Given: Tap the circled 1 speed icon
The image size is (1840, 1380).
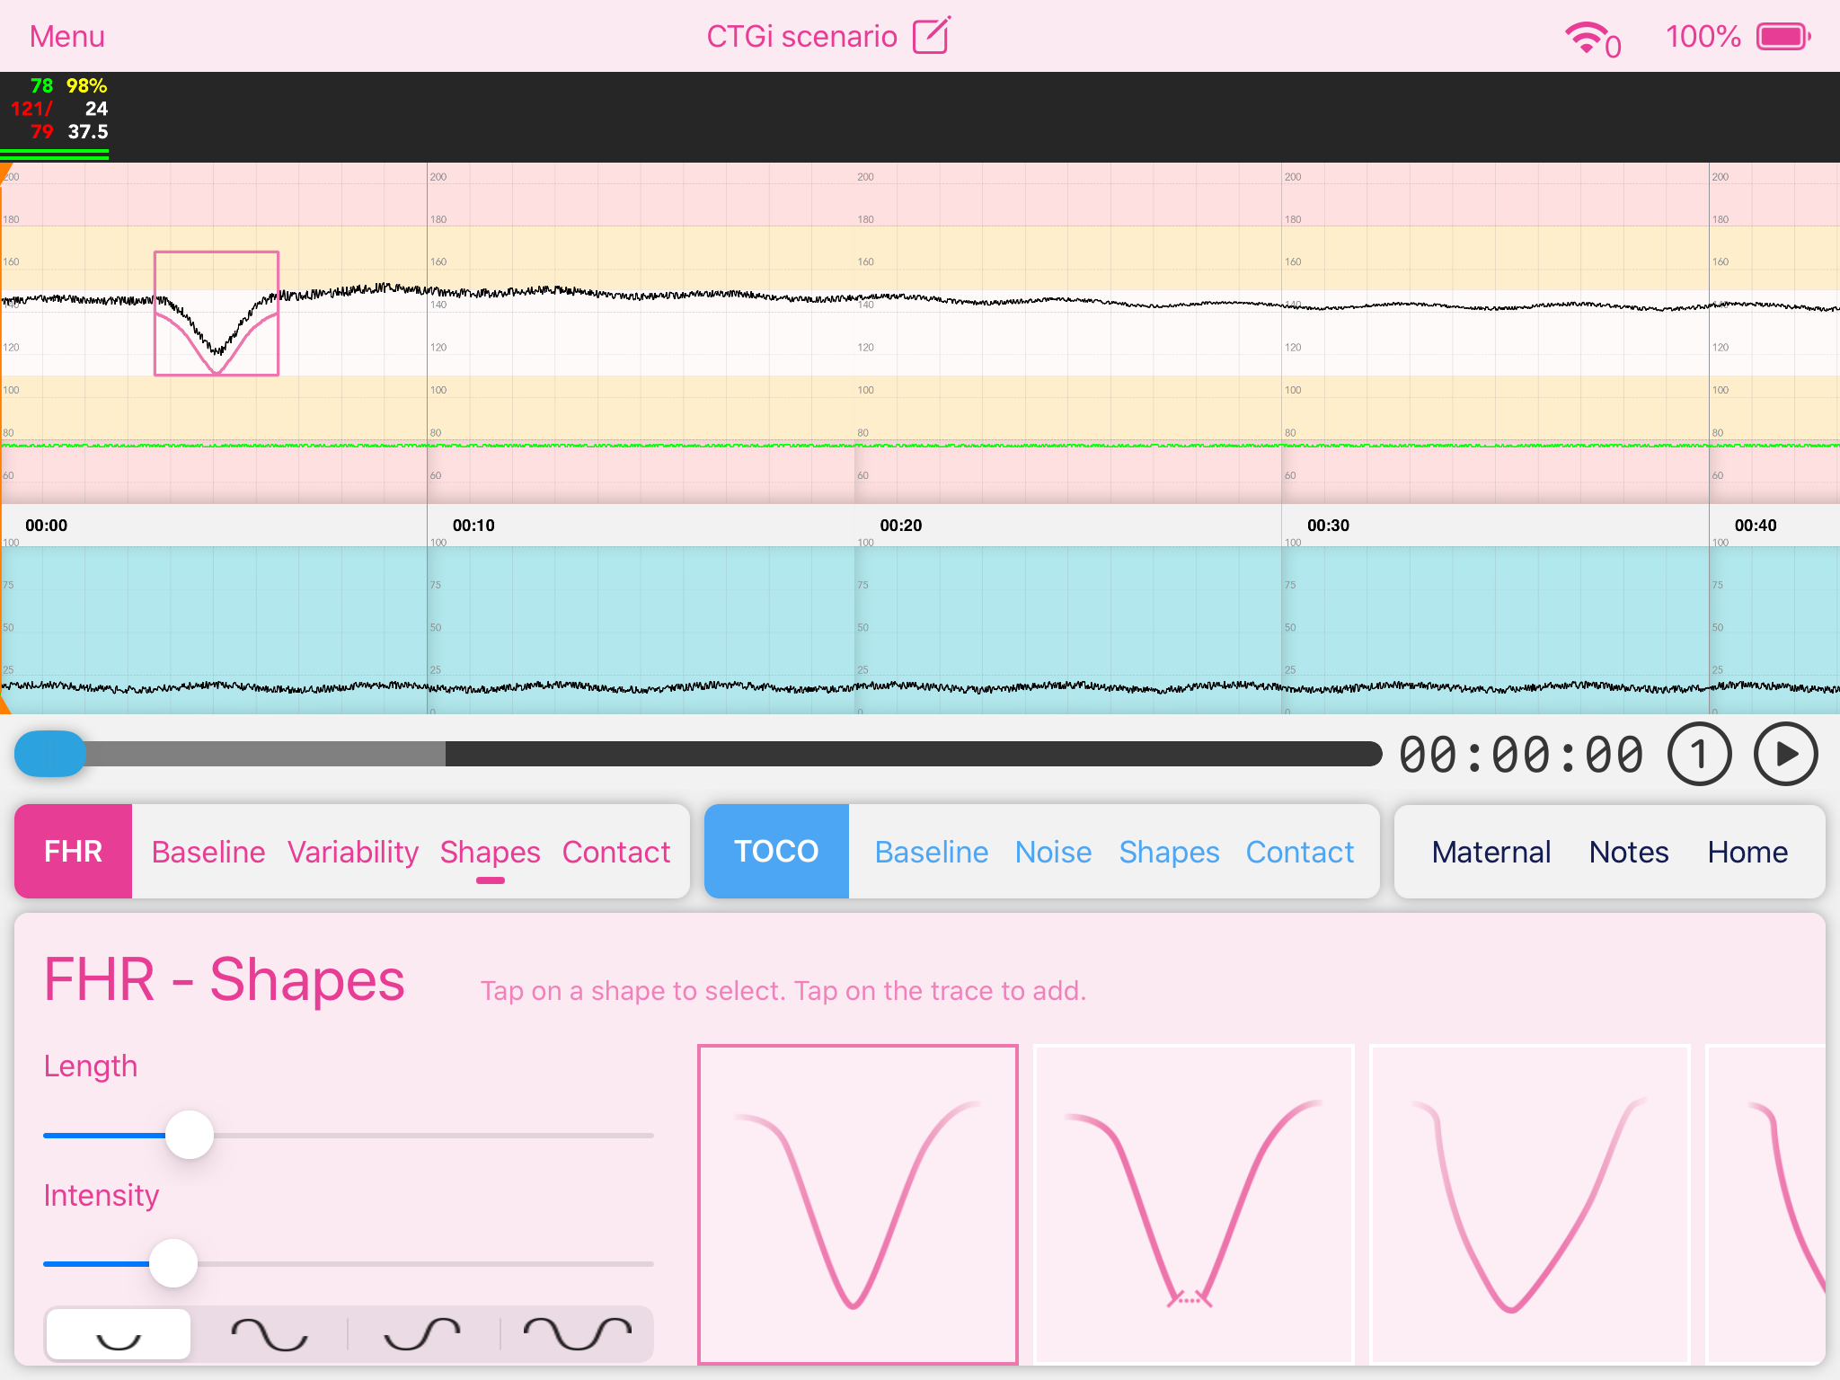Looking at the screenshot, I should click(x=1699, y=755).
